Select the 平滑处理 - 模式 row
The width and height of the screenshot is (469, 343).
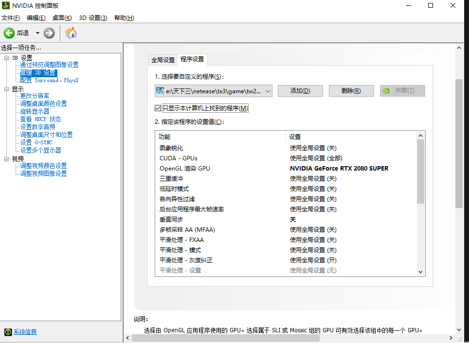pyautogui.click(x=286, y=250)
